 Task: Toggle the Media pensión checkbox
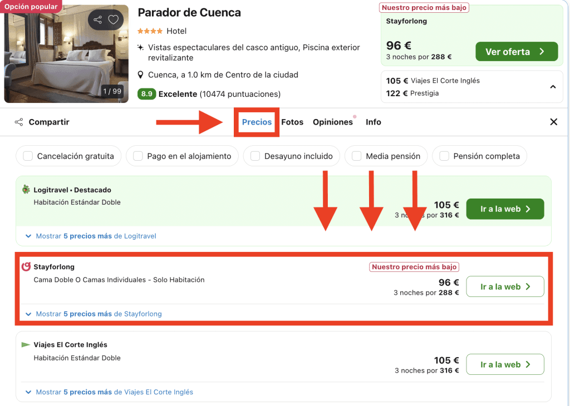click(356, 156)
